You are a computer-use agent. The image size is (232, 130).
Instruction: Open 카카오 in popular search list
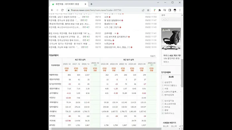coord(167,107)
